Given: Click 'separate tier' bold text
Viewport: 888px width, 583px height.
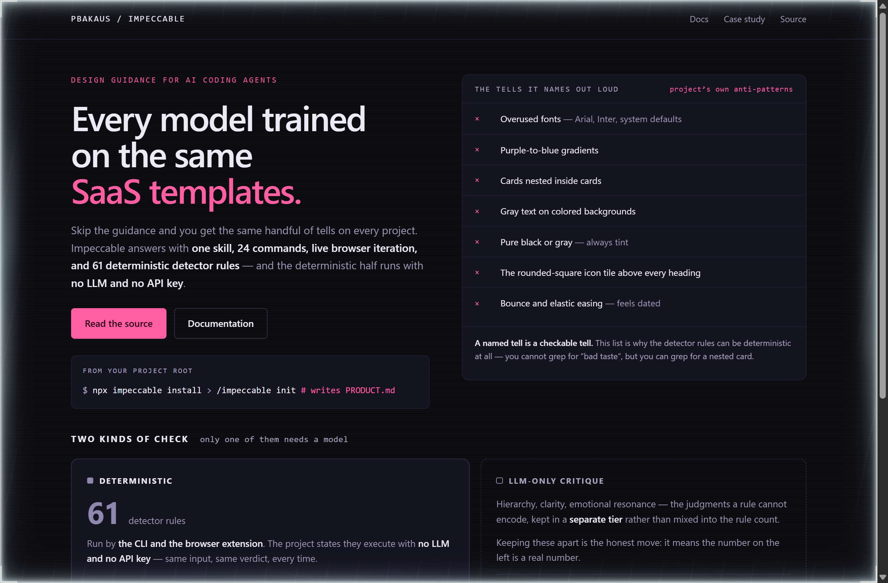Looking at the screenshot, I should [x=596, y=519].
